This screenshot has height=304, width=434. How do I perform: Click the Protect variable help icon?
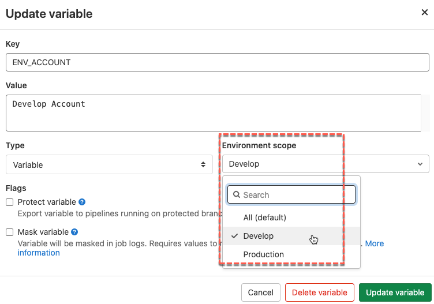82,202
